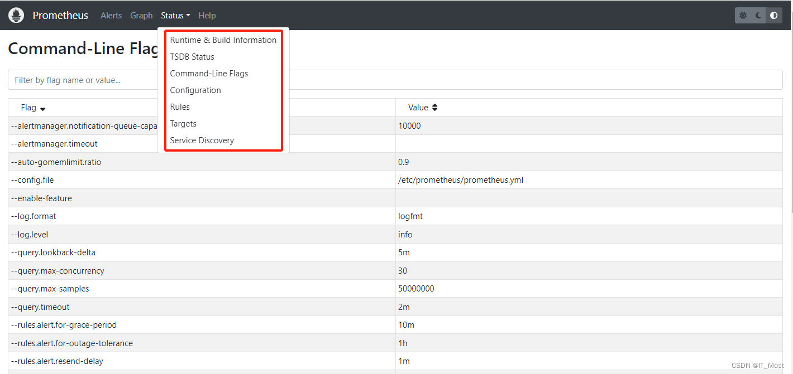This screenshot has width=793, height=374.
Task: Click the page vertical scrollbar
Action: point(791,111)
